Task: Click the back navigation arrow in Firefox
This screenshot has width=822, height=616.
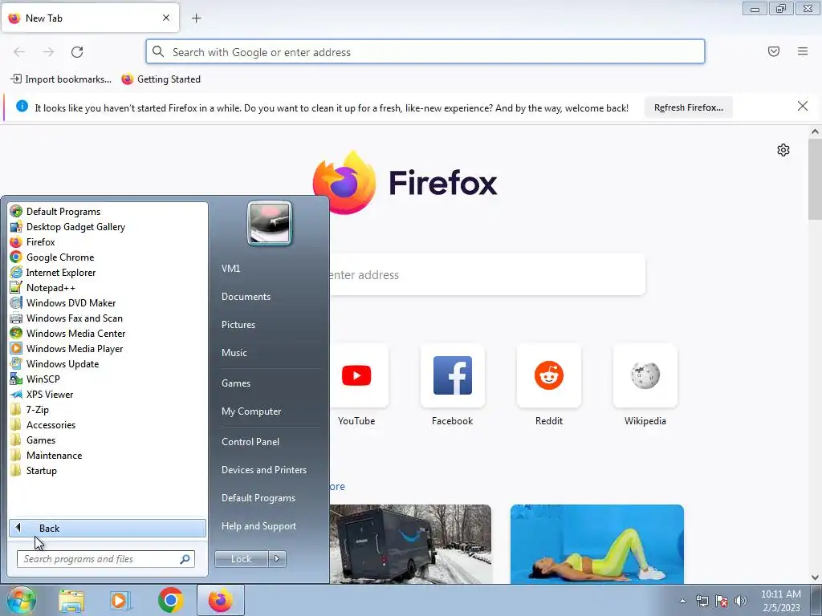Action: pos(19,52)
